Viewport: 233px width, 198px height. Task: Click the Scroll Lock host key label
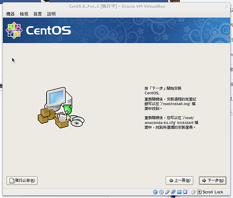point(213,192)
